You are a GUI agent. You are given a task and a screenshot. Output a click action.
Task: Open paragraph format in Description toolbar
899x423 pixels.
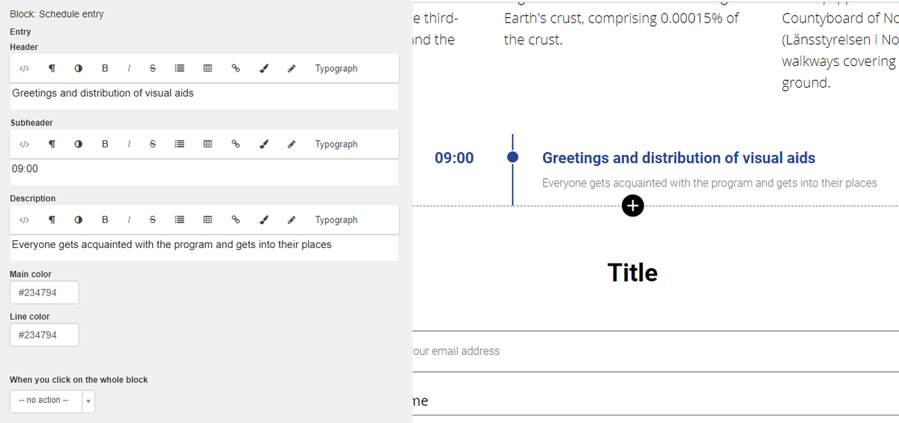coord(52,219)
